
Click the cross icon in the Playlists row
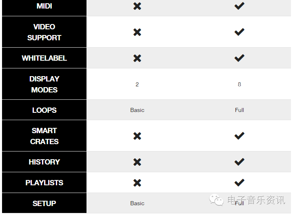pyautogui.click(x=137, y=183)
